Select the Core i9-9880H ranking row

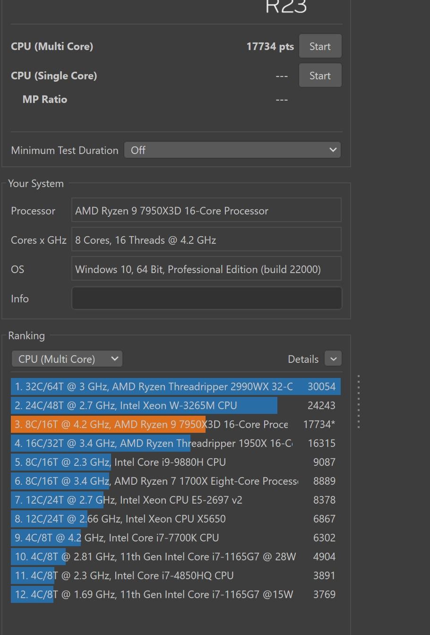tap(175, 462)
